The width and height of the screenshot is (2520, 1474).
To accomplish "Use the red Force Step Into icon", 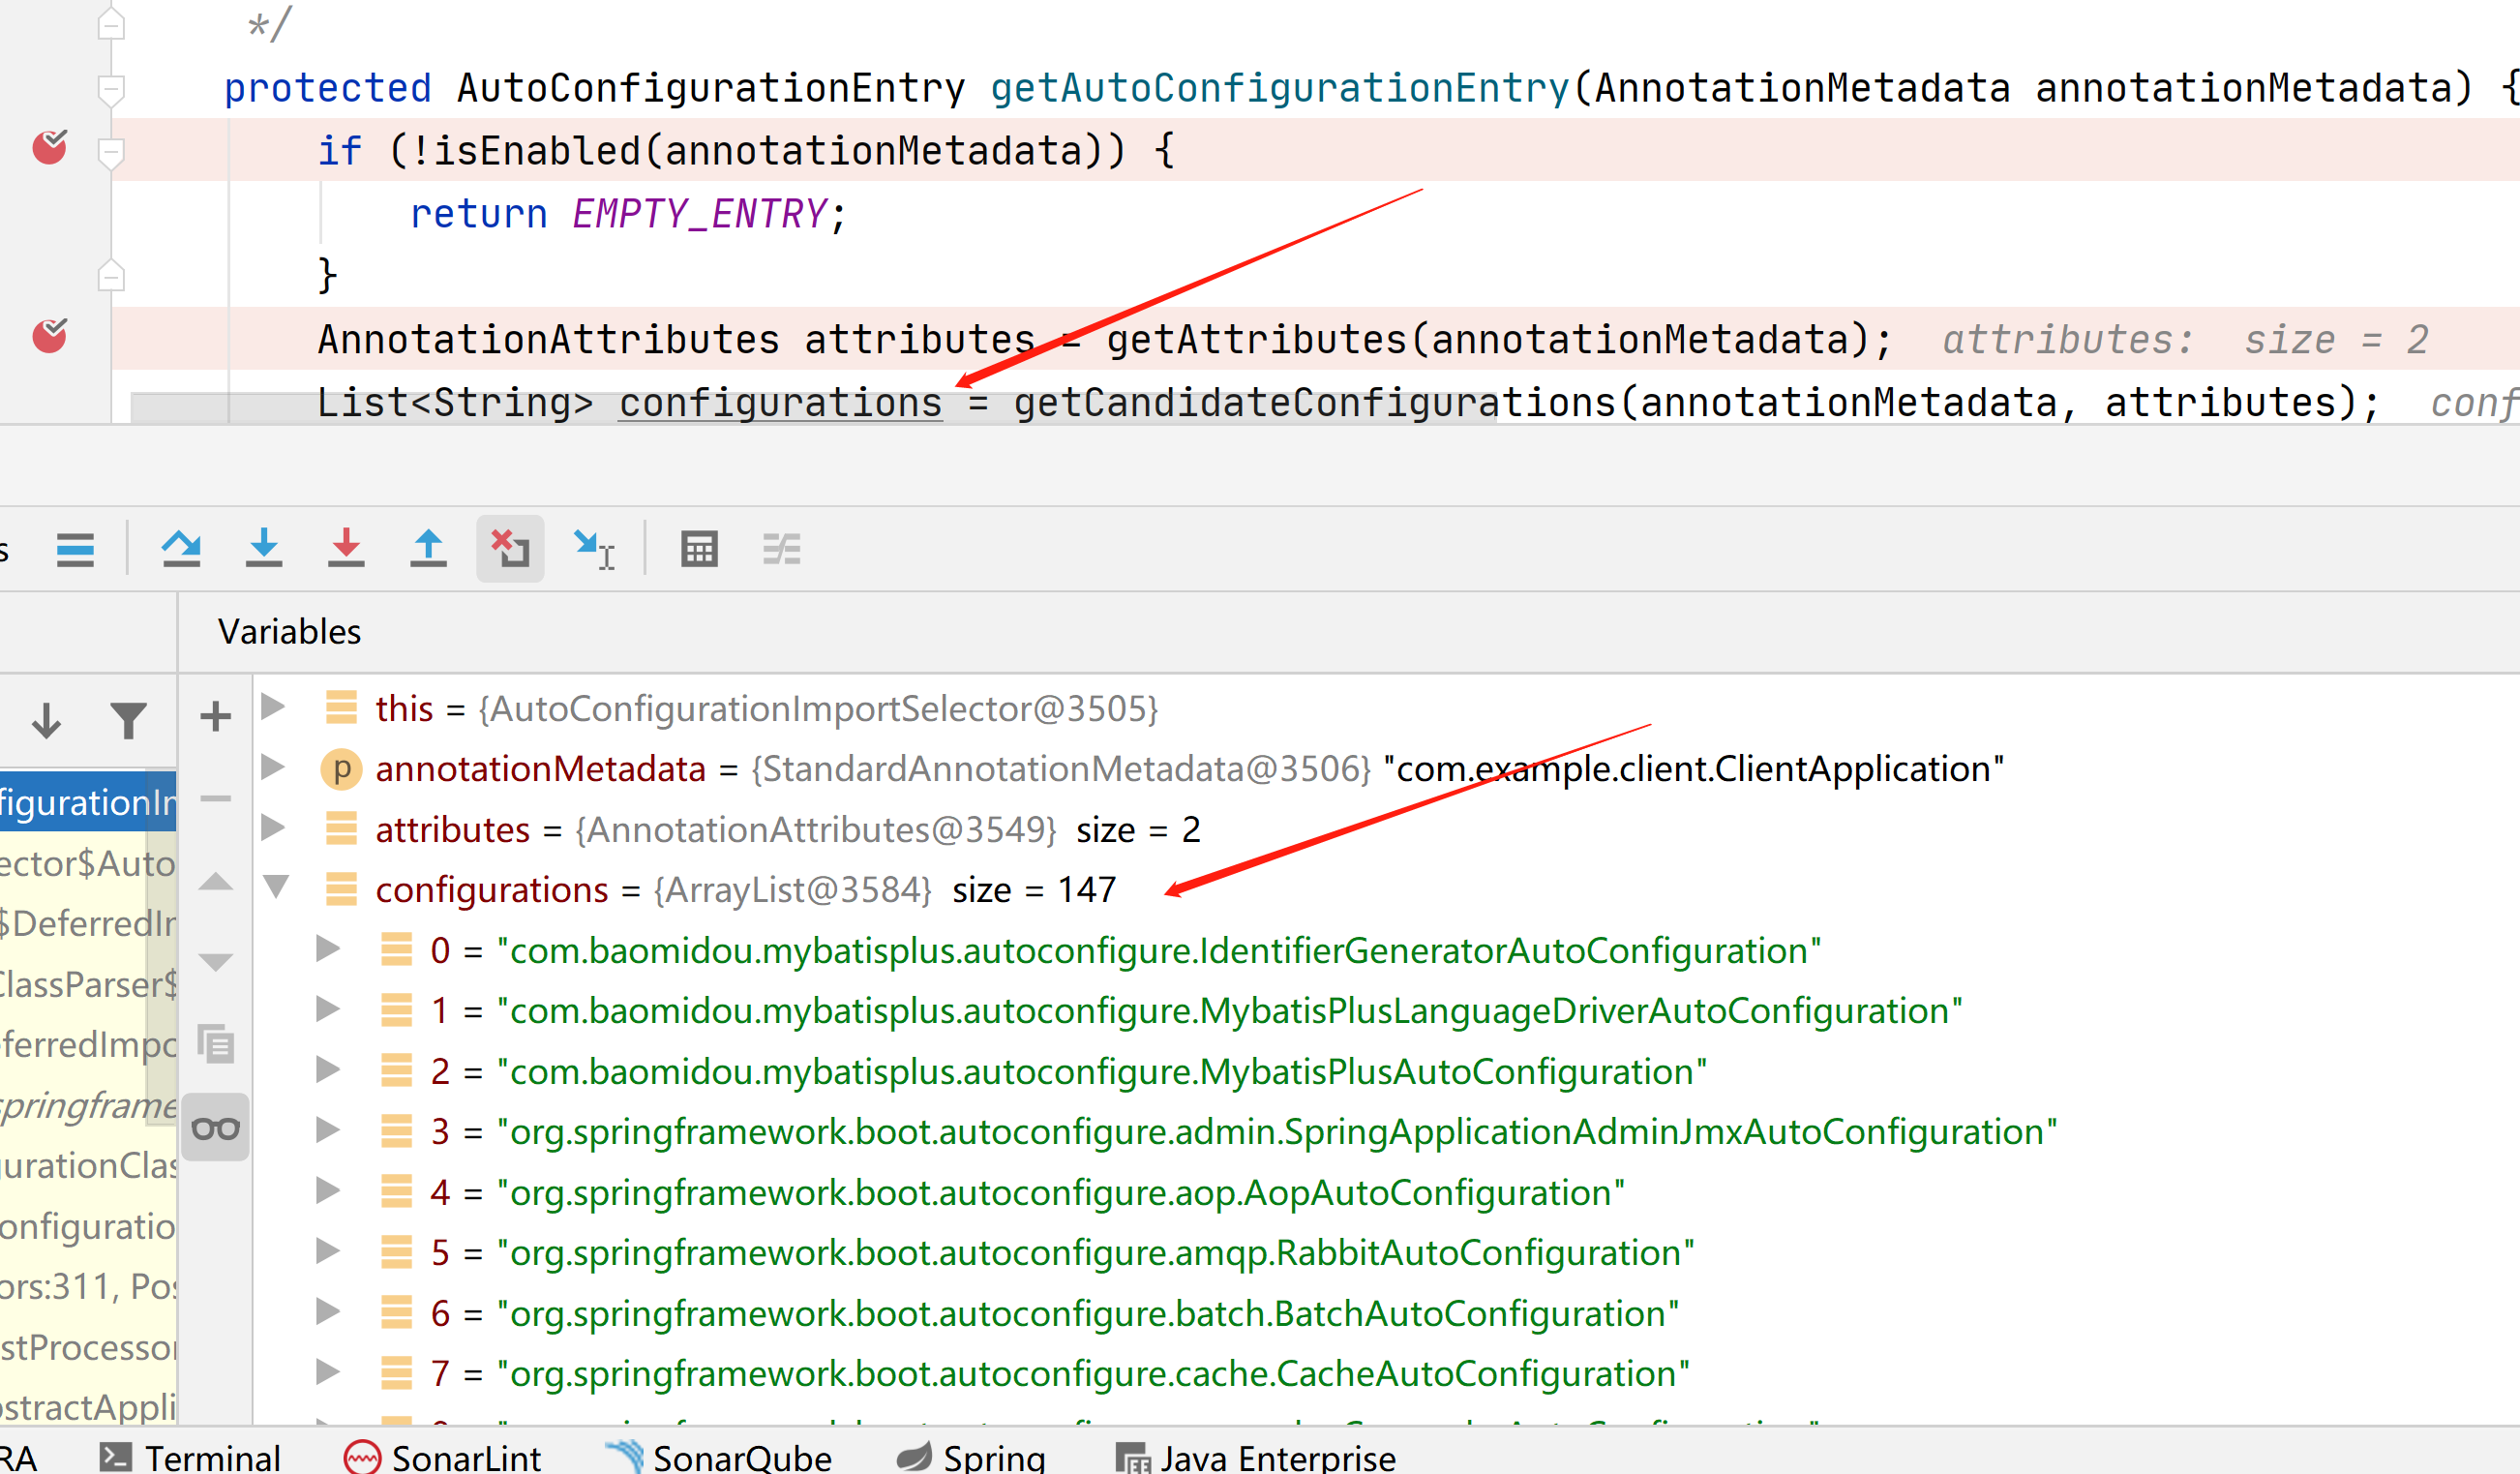I will pos(345,548).
